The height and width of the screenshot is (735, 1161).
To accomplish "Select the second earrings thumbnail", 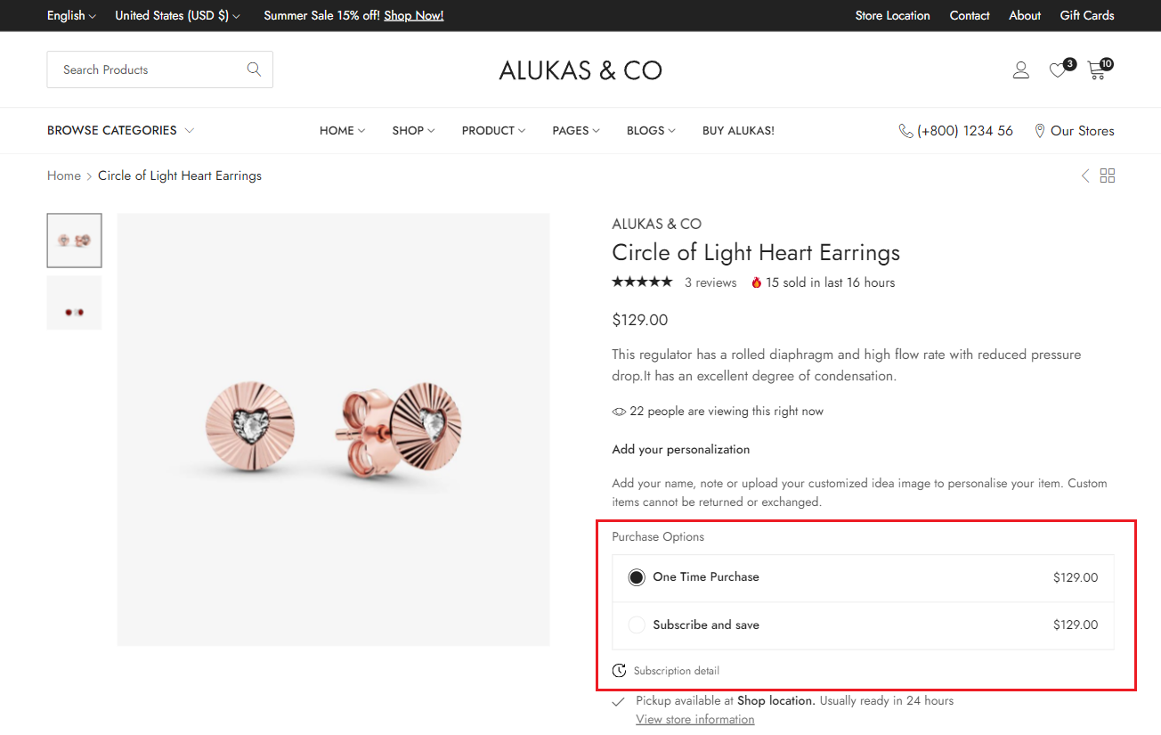I will click(x=74, y=303).
